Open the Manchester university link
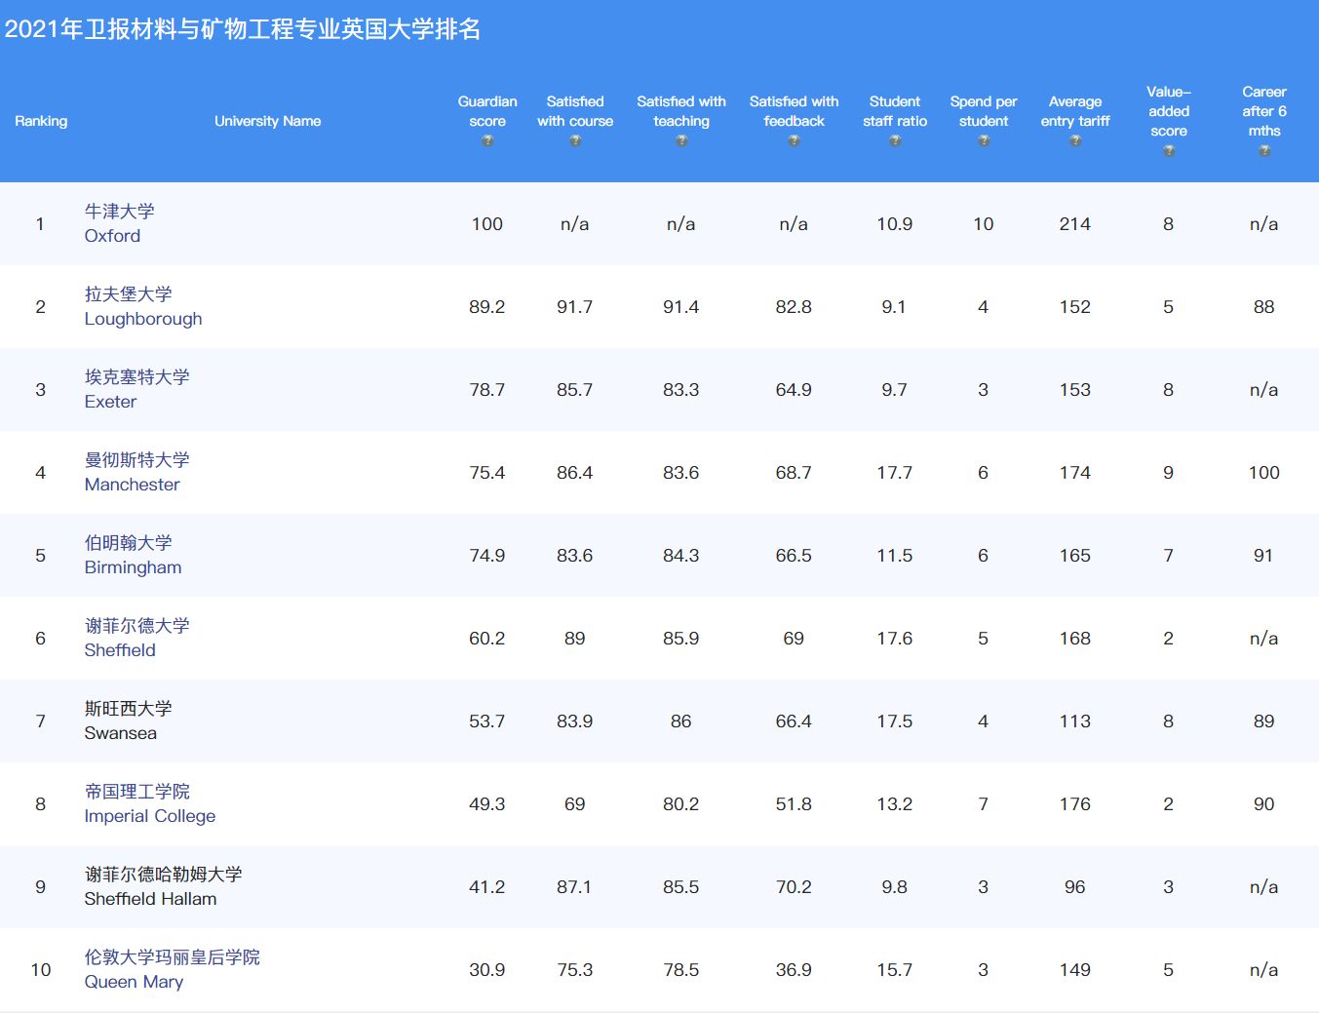1319x1013 pixels. [x=136, y=472]
